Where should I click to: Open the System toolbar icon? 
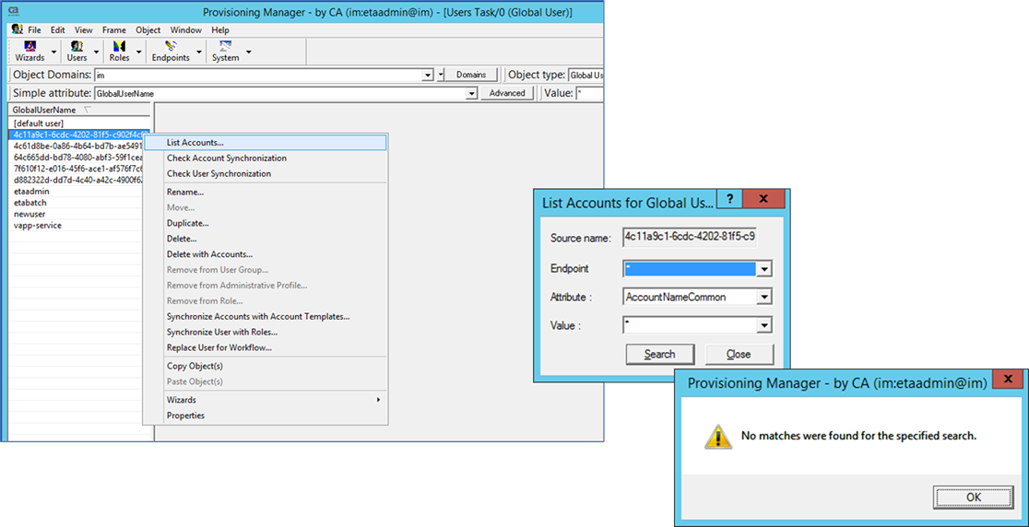tap(226, 51)
